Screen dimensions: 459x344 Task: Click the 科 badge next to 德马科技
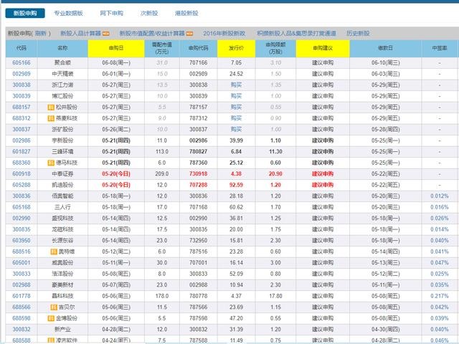pos(52,163)
